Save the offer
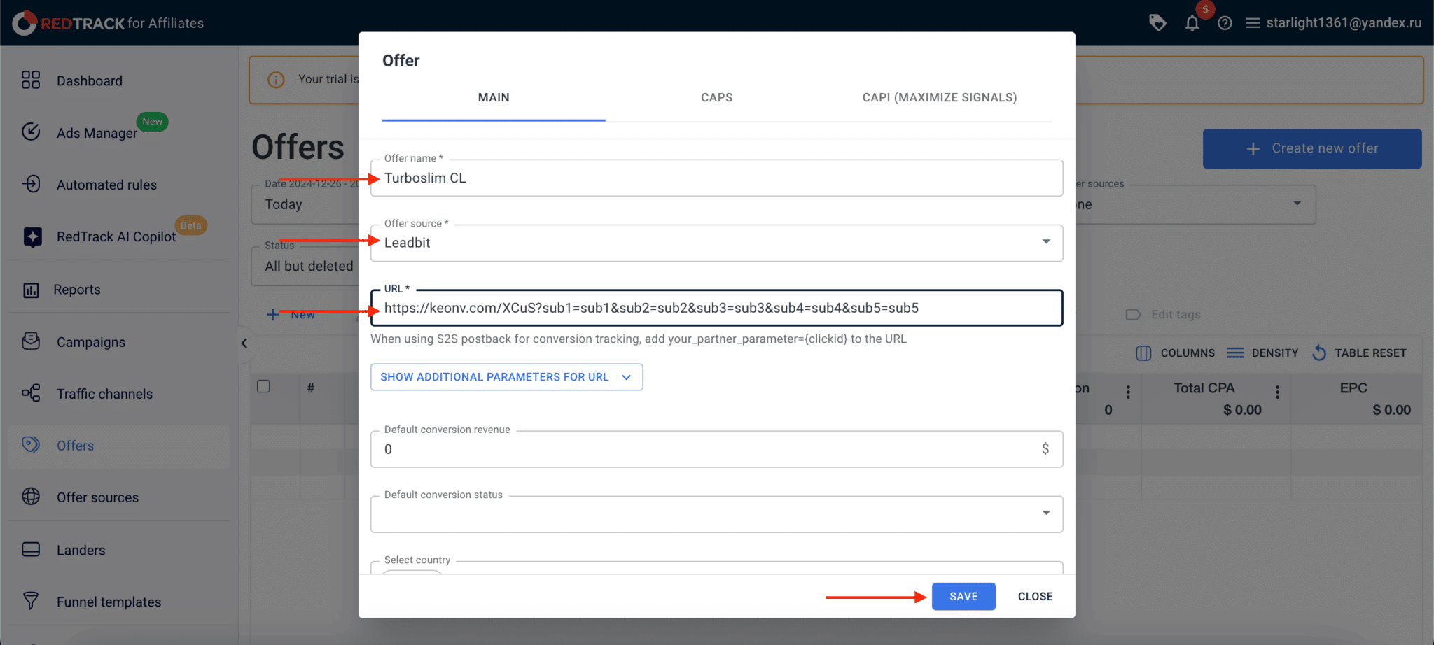This screenshot has width=1434, height=645. click(963, 597)
